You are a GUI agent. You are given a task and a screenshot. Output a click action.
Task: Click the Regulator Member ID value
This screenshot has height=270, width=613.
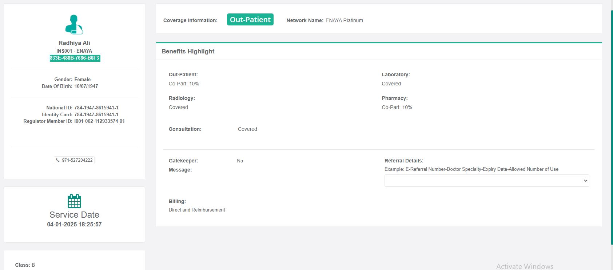pyautogui.click(x=99, y=121)
